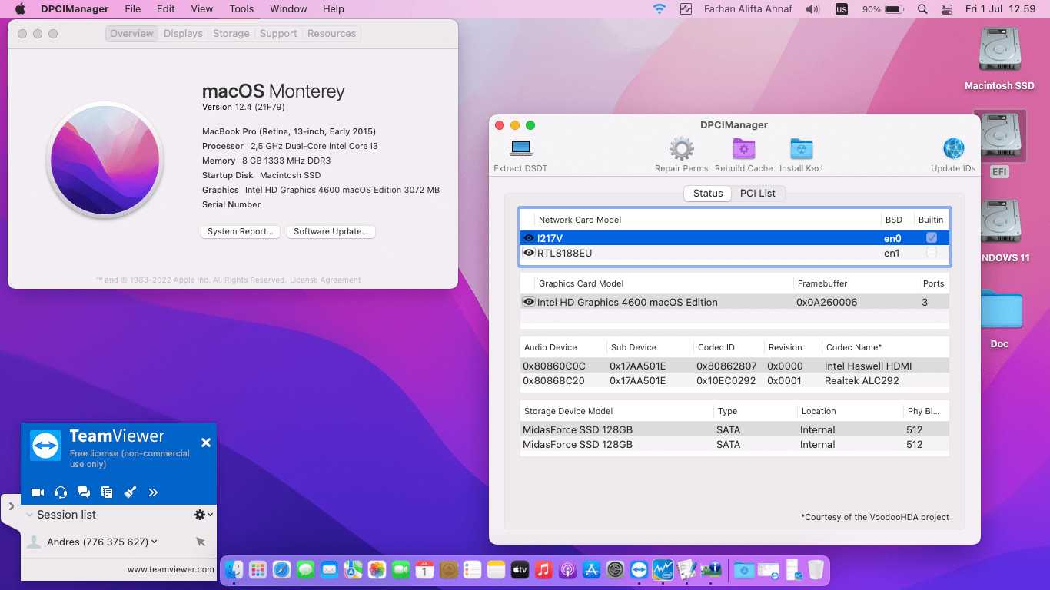Switch to the PCI List tab

(x=758, y=193)
